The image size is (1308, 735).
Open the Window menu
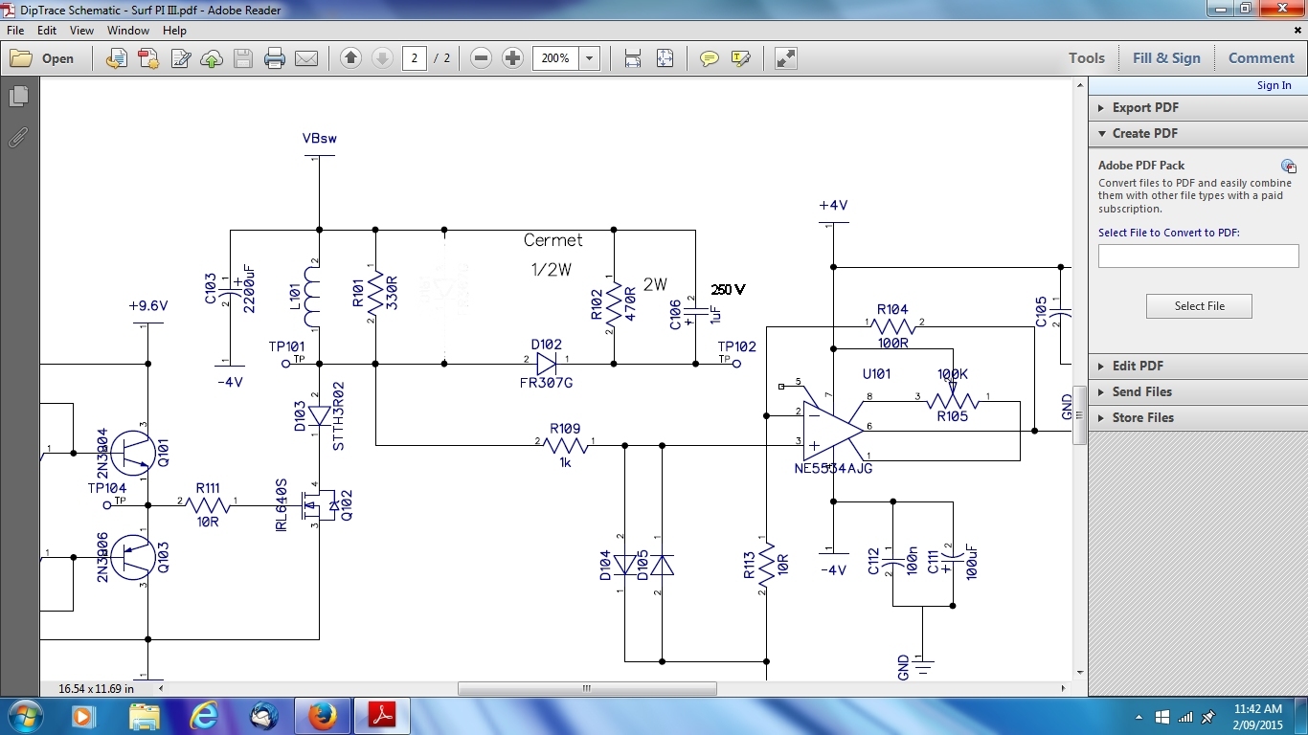(x=127, y=31)
